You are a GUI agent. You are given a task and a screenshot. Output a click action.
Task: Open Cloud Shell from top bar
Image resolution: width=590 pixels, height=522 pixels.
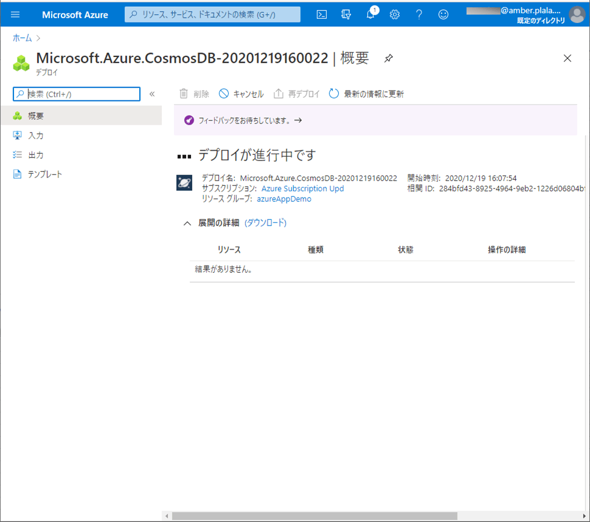(x=322, y=15)
